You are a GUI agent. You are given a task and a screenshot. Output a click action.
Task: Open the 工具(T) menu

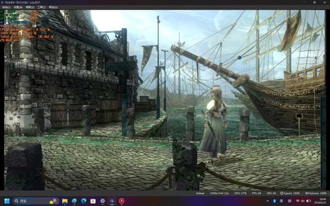point(42,7)
